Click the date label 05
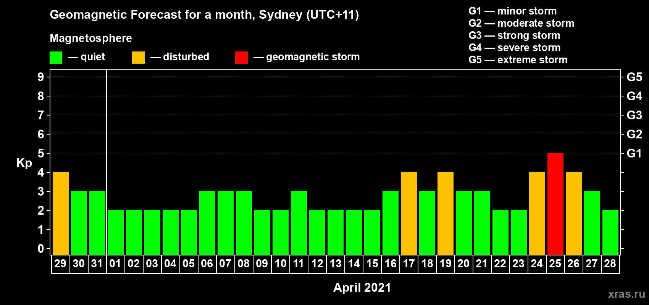 click(x=189, y=263)
